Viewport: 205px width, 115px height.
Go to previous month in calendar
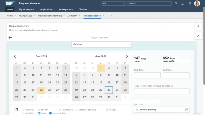point(15,56)
